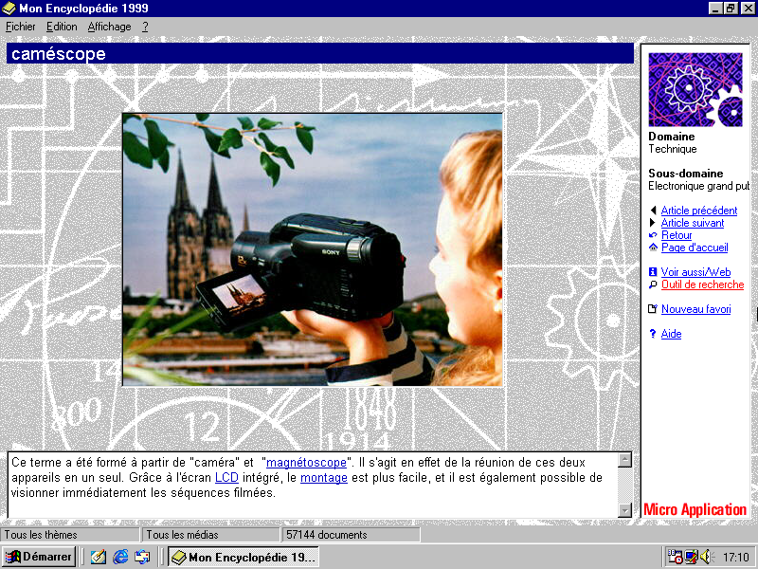
Task: Click the 17:10 clock
Action: pos(736,558)
